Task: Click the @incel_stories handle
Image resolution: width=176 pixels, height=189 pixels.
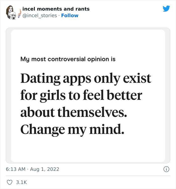Action: coord(39,16)
